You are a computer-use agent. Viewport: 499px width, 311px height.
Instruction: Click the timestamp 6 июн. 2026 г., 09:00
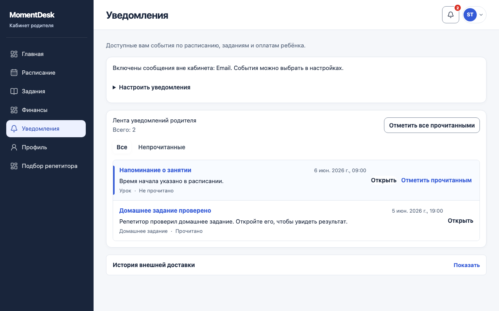340,170
